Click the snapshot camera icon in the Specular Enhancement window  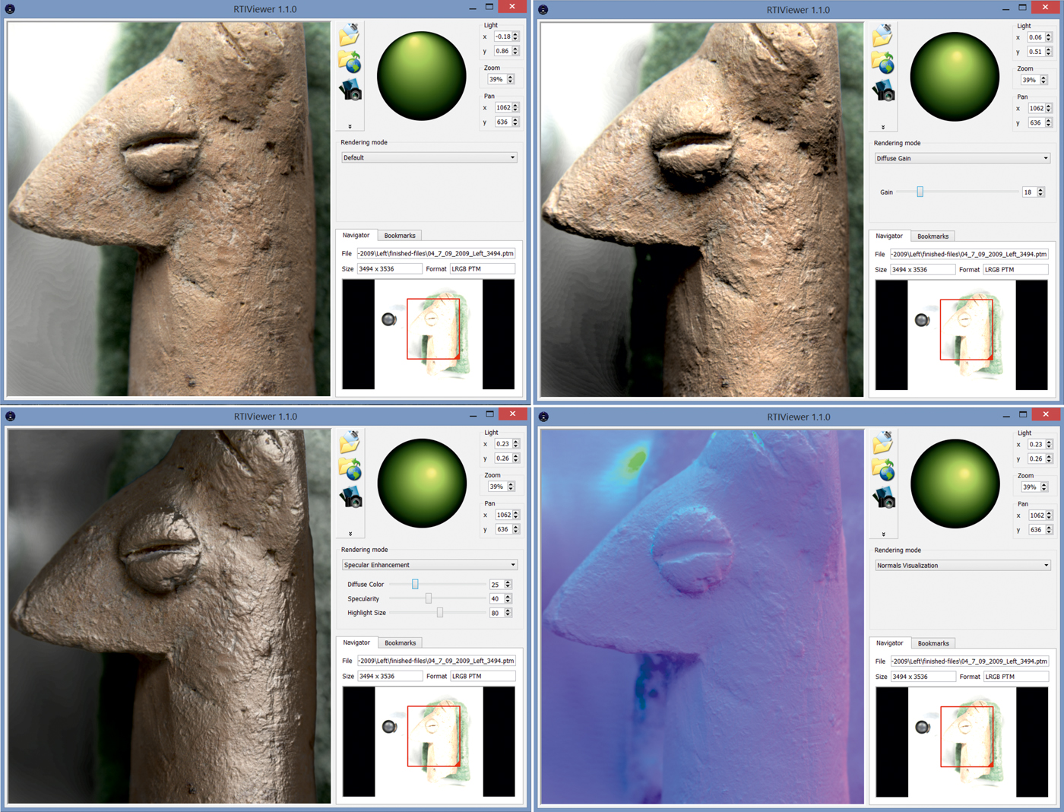pyautogui.click(x=350, y=497)
